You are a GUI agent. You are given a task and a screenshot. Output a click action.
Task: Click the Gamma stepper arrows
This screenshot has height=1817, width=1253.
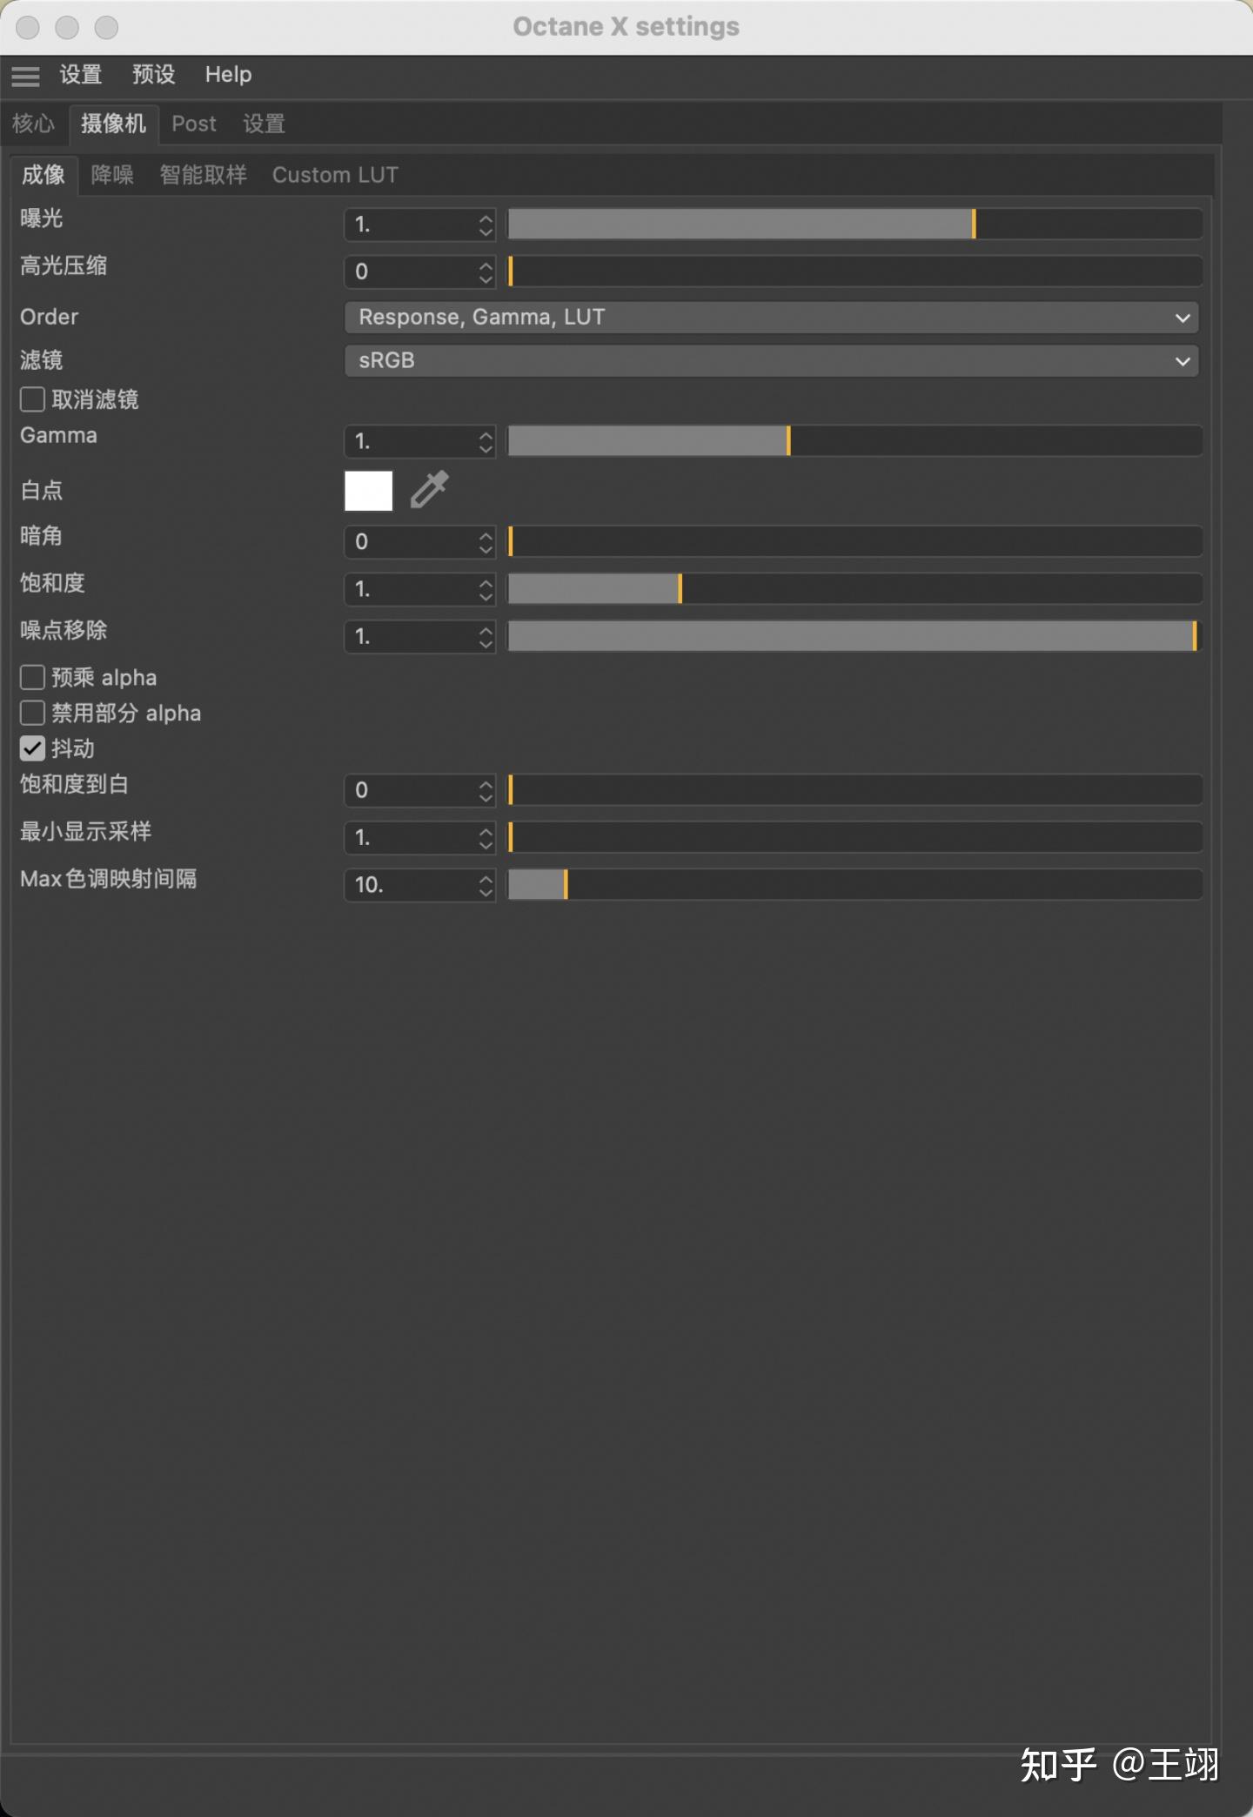point(486,441)
